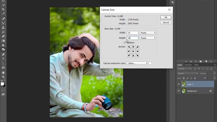The height and width of the screenshot is (122, 217).
Task: Open Opacity slider arrow
Action: tap(215, 73)
